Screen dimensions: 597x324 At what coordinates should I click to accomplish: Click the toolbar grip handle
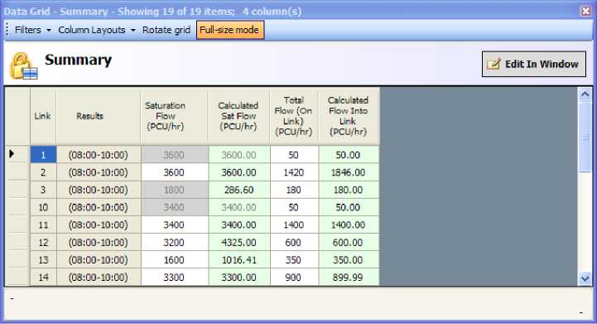coord(7,30)
